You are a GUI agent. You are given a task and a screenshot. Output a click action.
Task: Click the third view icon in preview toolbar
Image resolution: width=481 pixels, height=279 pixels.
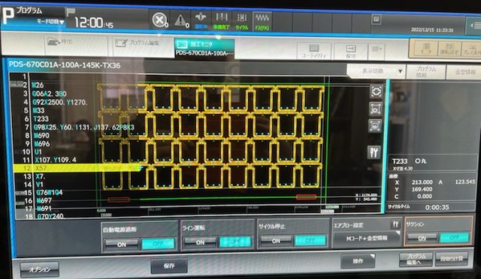375,126
